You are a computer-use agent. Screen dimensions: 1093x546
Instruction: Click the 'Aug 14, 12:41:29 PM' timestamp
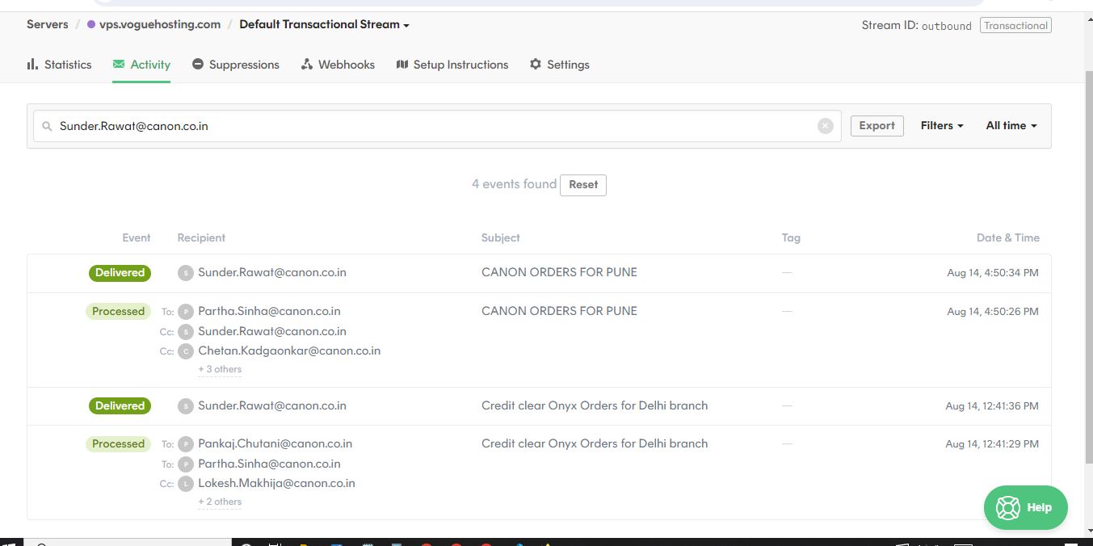click(x=992, y=444)
